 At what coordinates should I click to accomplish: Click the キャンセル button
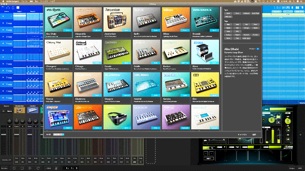(x=242, y=135)
